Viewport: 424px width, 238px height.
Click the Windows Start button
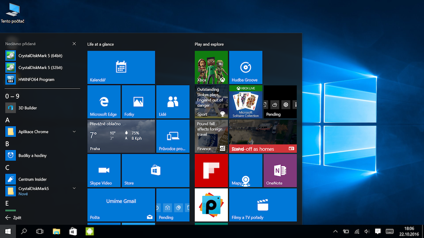tap(8, 232)
